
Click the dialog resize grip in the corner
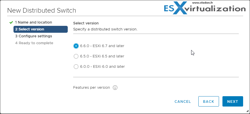pos(247,111)
